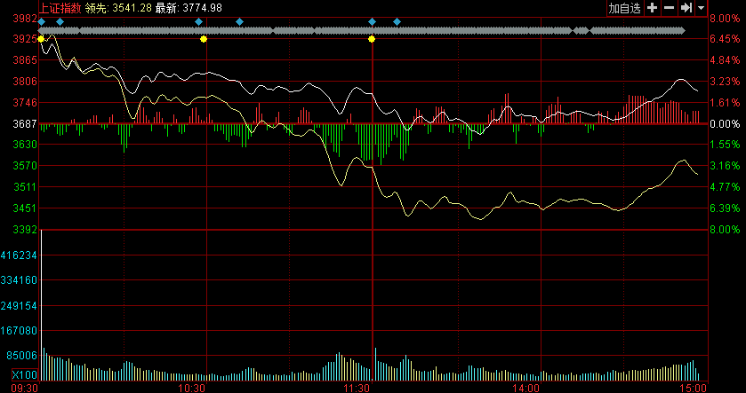Screen dimensions: 746x393
Task: Click the 15:00 time axis label
Action: point(693,388)
